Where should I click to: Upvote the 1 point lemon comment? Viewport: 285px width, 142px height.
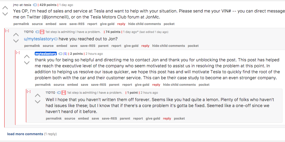point(38,95)
